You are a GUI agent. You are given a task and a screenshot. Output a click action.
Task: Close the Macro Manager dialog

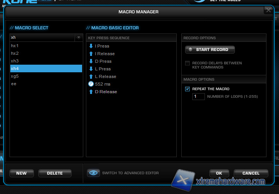click(268, 10)
